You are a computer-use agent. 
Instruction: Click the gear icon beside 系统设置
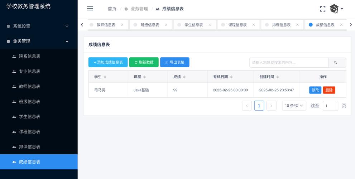pos(8,26)
